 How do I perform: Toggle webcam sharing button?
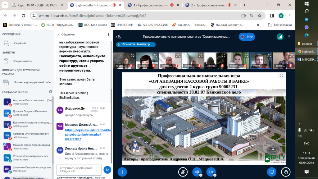tap(211, 172)
